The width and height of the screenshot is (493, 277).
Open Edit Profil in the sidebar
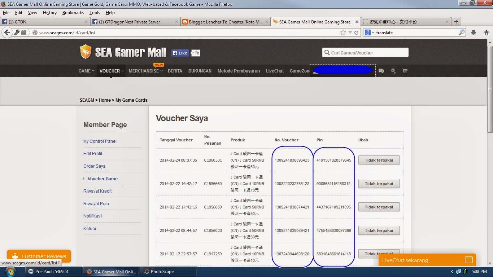pyautogui.click(x=93, y=154)
